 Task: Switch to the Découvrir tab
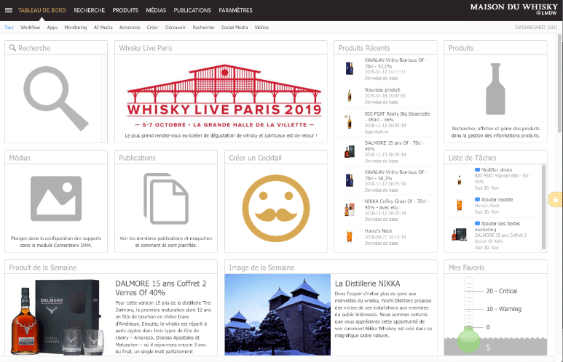(176, 27)
